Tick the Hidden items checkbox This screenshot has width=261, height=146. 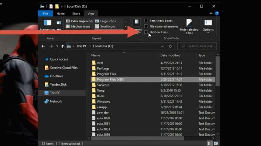[146, 32]
